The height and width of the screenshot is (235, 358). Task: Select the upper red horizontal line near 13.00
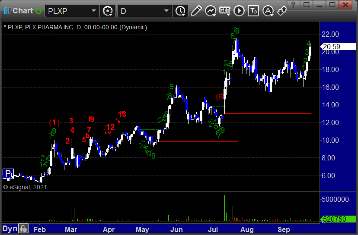point(268,114)
